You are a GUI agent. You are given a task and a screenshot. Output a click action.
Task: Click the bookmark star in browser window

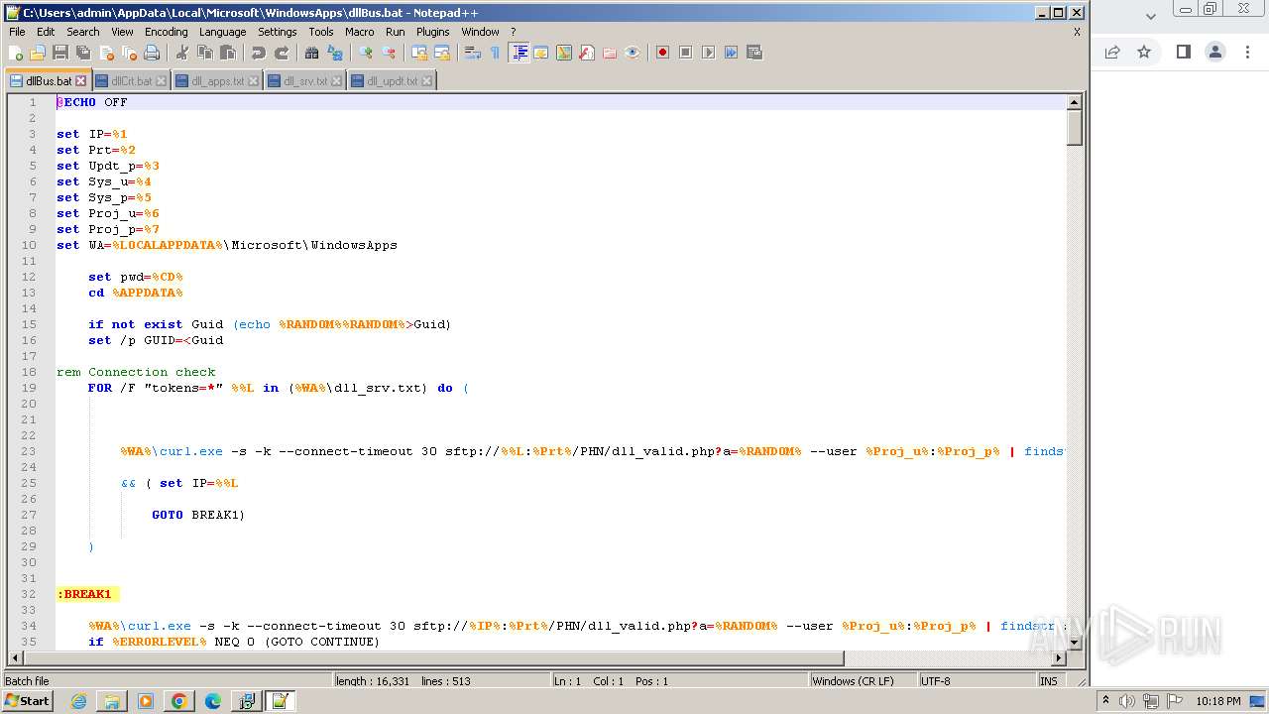click(x=1144, y=52)
